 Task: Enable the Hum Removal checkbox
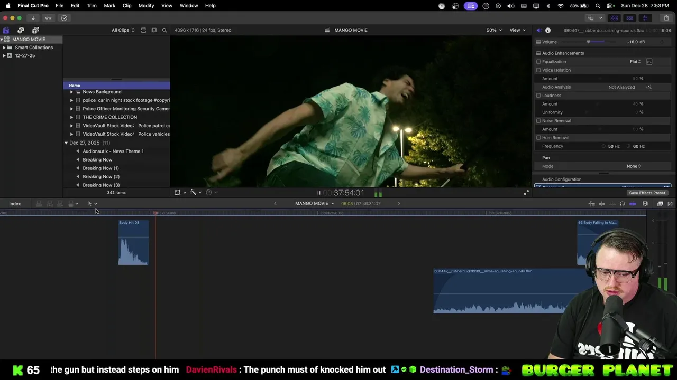pos(538,138)
